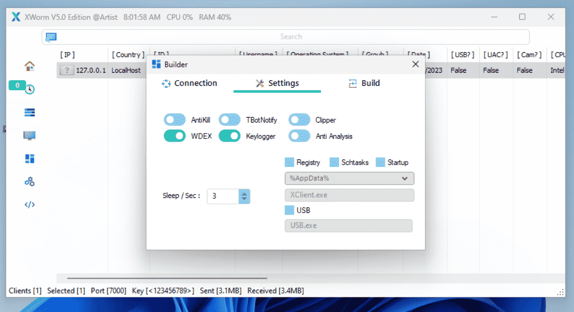The image size is (574, 312).
Task: Open the blue stacked-lines sidebar icon
Action: coord(29,112)
